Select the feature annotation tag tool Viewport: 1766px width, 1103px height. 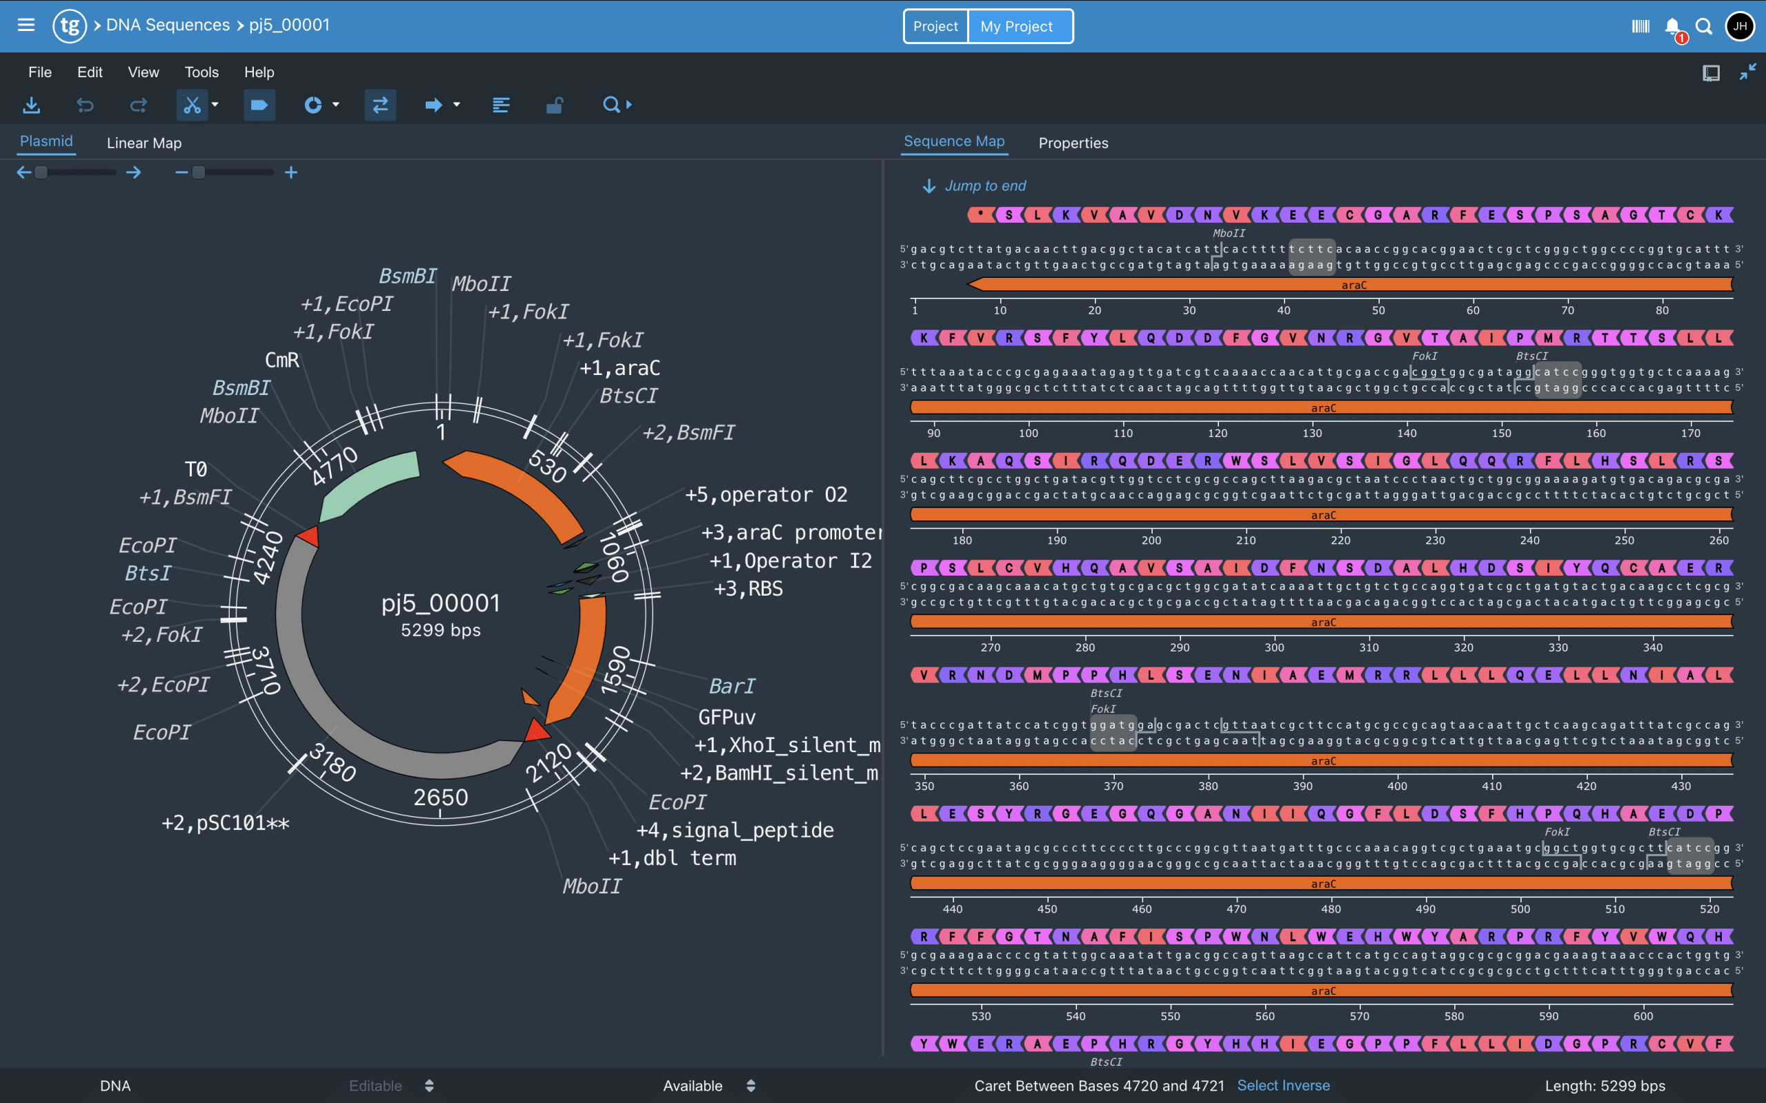tap(259, 105)
